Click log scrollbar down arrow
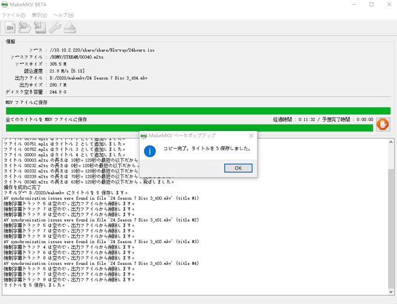397x304 pixels. pos(391,292)
